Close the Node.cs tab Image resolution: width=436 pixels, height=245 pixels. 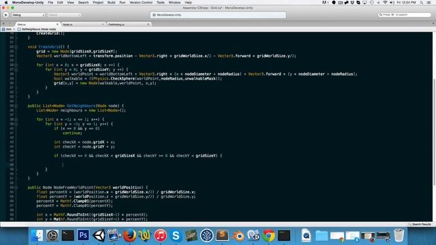click(103, 24)
